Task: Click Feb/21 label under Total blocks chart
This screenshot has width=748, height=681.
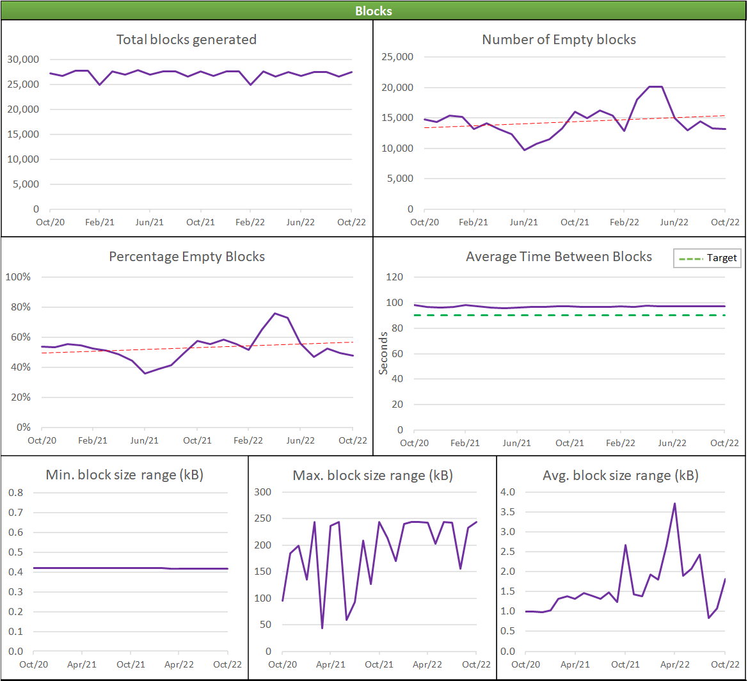Action: pos(100,222)
